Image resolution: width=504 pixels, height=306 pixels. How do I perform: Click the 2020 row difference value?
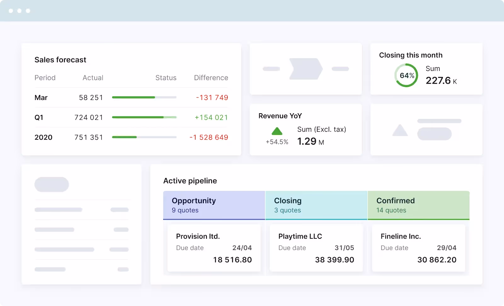[209, 137]
